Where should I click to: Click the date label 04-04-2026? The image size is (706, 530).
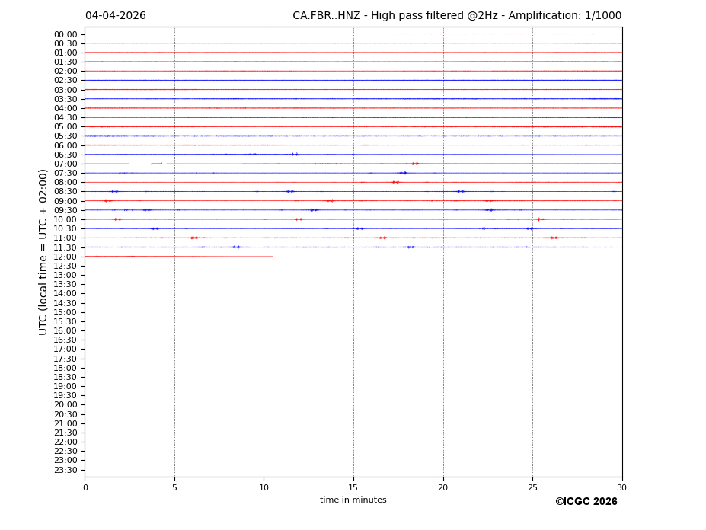pyautogui.click(x=115, y=16)
